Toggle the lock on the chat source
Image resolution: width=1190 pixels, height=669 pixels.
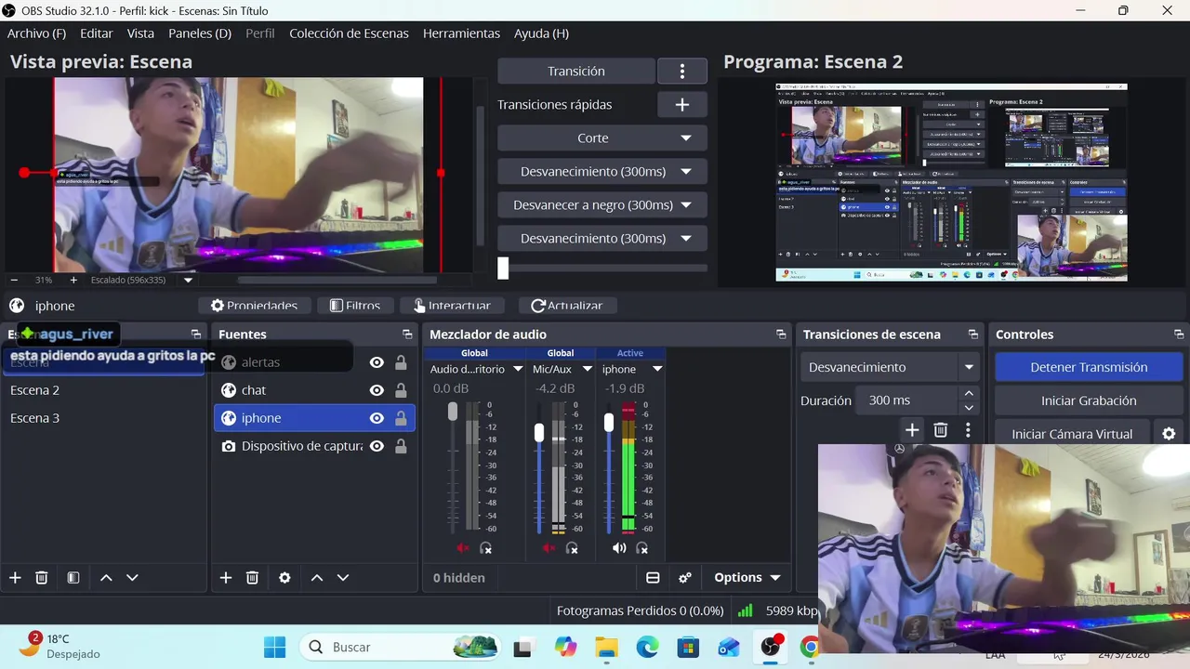coord(401,390)
